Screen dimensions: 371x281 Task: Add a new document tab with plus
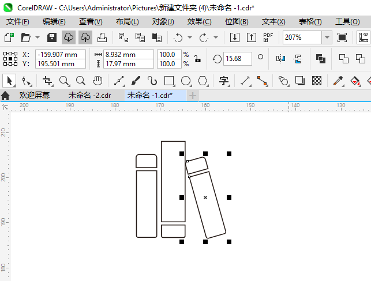[193, 96]
